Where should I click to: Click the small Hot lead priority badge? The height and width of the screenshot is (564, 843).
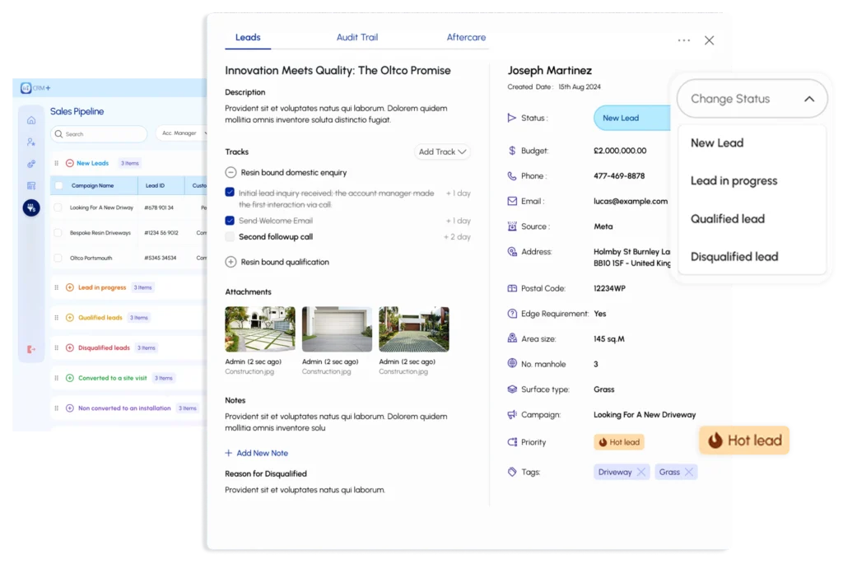tap(619, 442)
